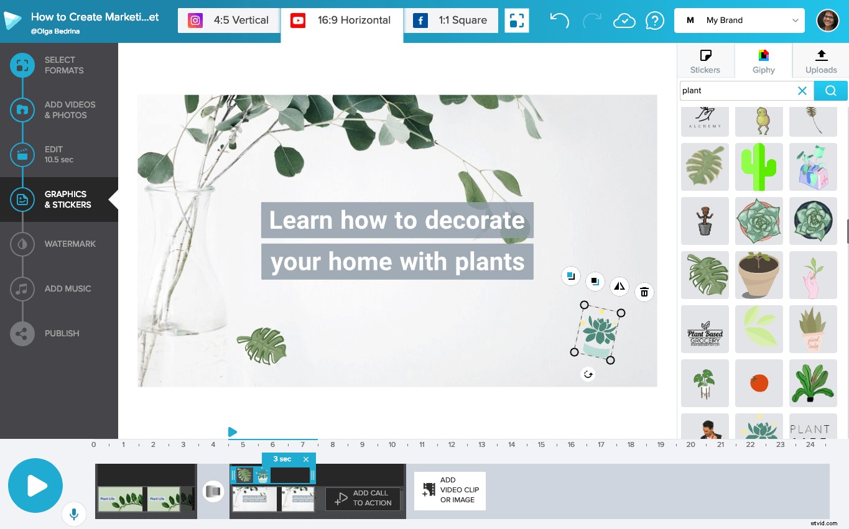Screen dimensions: 849x529
Task: Play the video preview
Action: tap(35, 485)
